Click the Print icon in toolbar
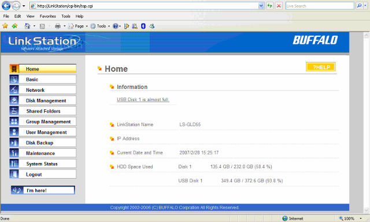 (x=58, y=26)
